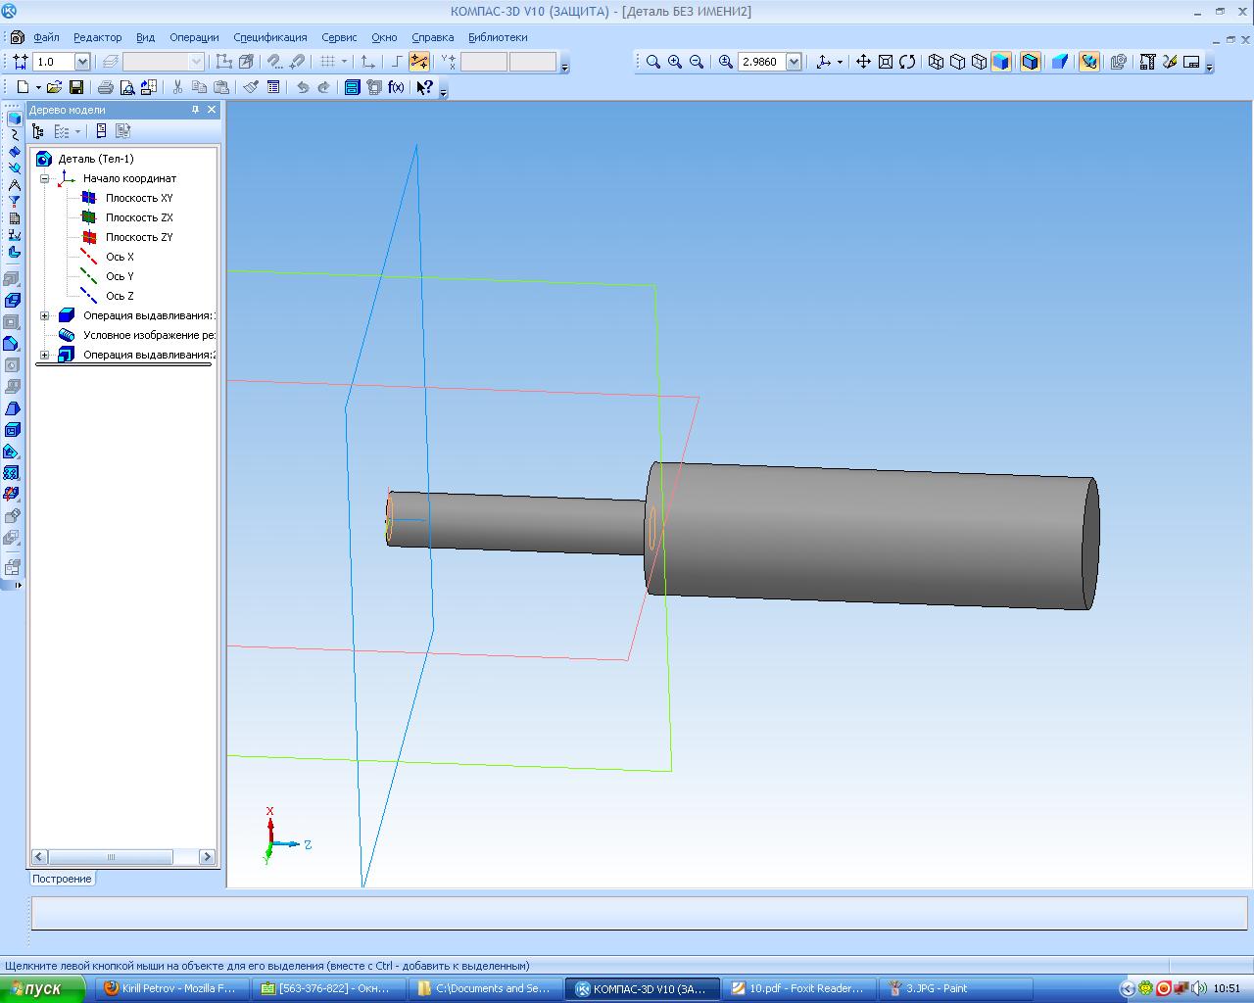Click the print preview icon

127,87
